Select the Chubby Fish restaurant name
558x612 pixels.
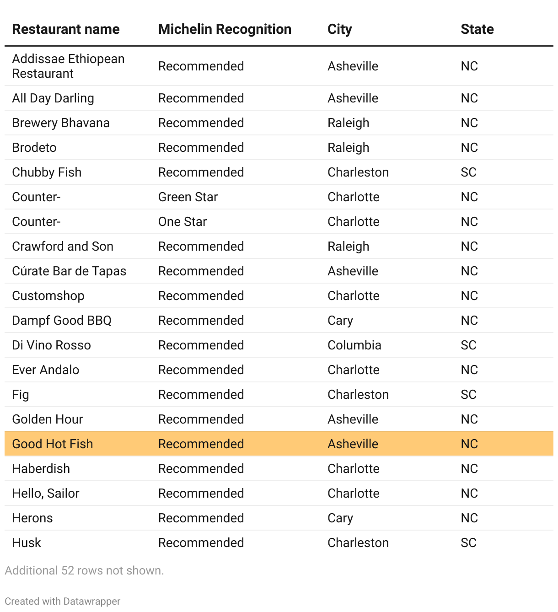47,172
